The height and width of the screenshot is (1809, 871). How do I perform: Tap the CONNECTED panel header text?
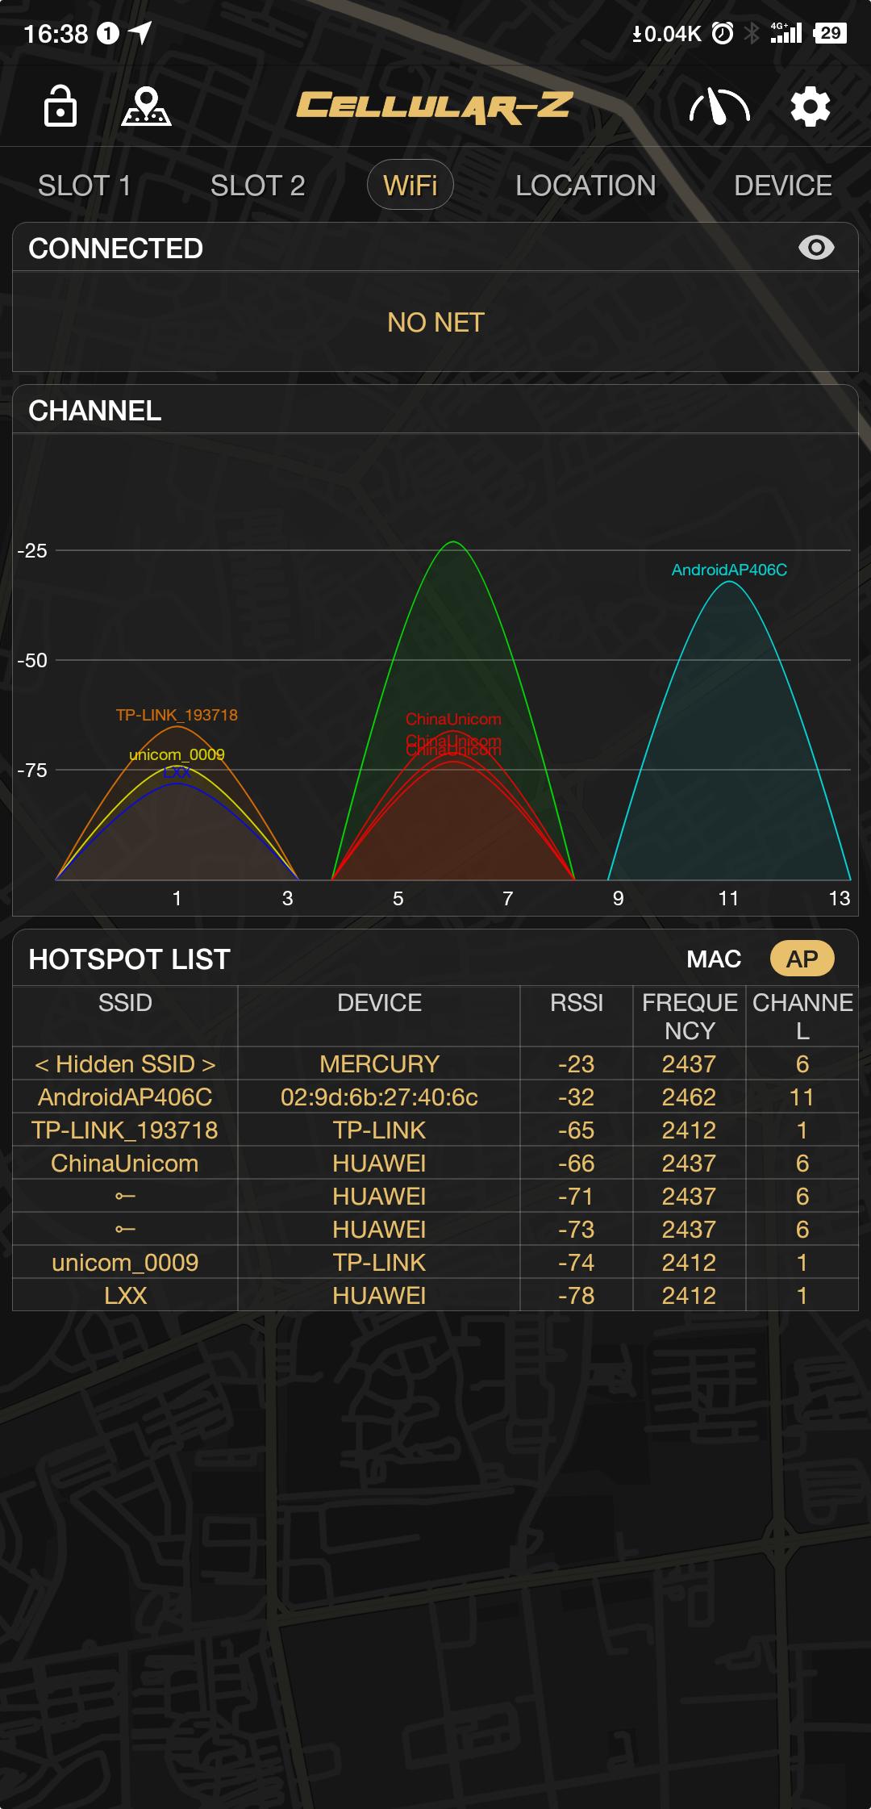pos(115,249)
